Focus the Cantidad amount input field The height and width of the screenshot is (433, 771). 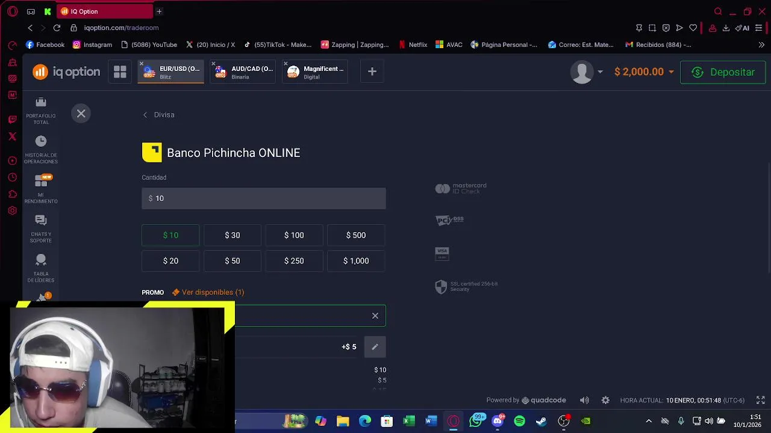(x=264, y=198)
